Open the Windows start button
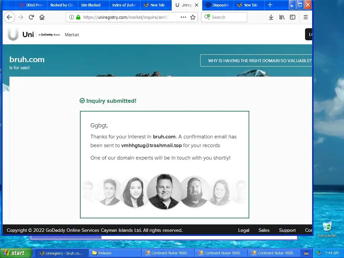Image resolution: width=344 pixels, height=258 pixels. pyautogui.click(x=16, y=253)
